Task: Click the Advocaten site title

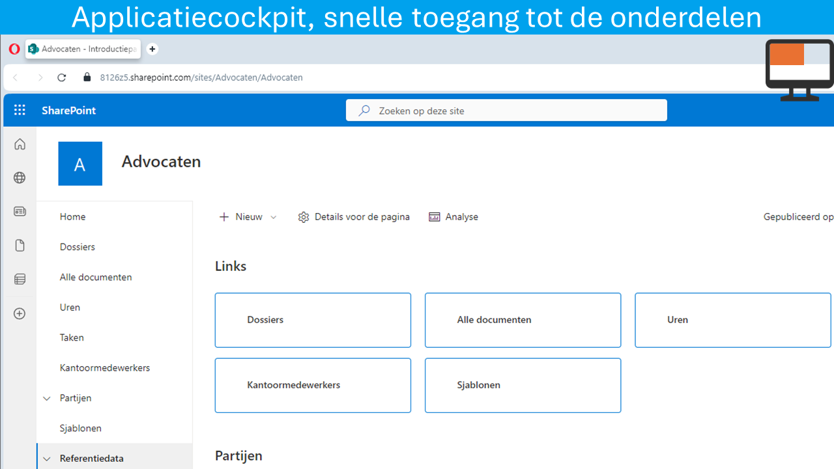Action: point(161,162)
